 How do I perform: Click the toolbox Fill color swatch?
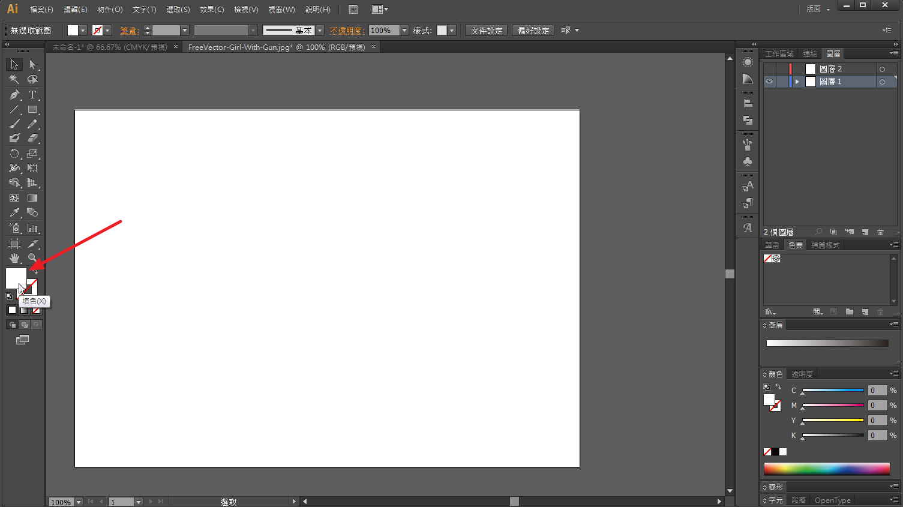pyautogui.click(x=16, y=278)
